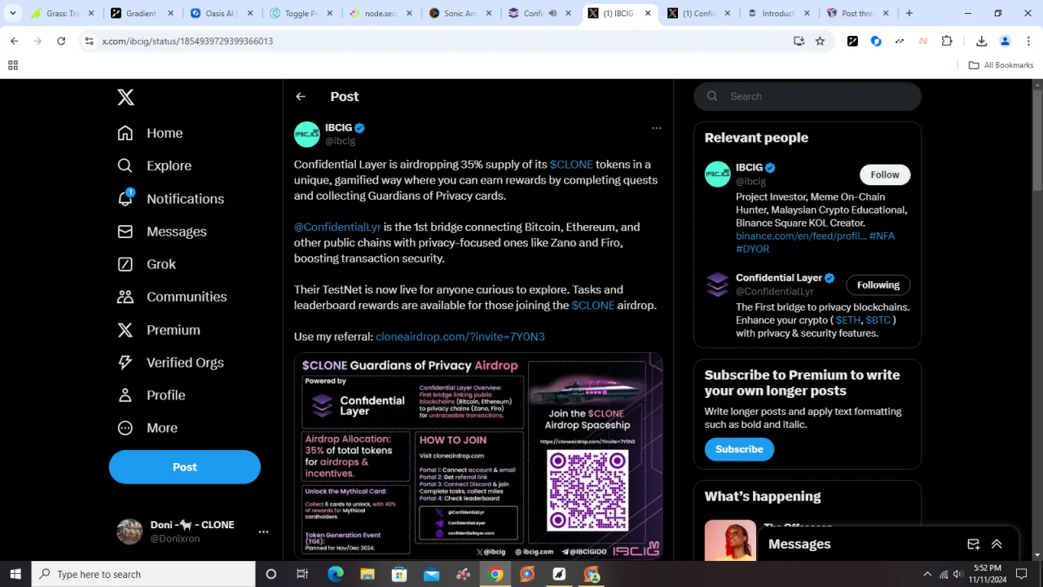Open the binance.com feed profile link
The width and height of the screenshot is (1043, 587).
(x=801, y=236)
